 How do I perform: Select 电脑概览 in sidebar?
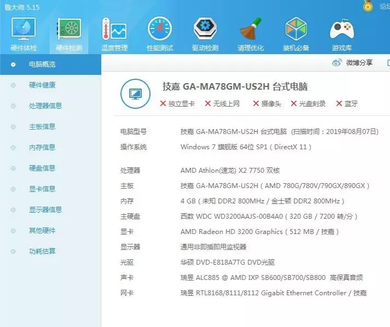[x=50, y=65]
